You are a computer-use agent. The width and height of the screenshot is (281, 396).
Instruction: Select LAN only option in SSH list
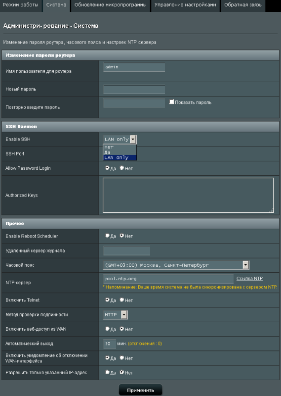[120, 157]
